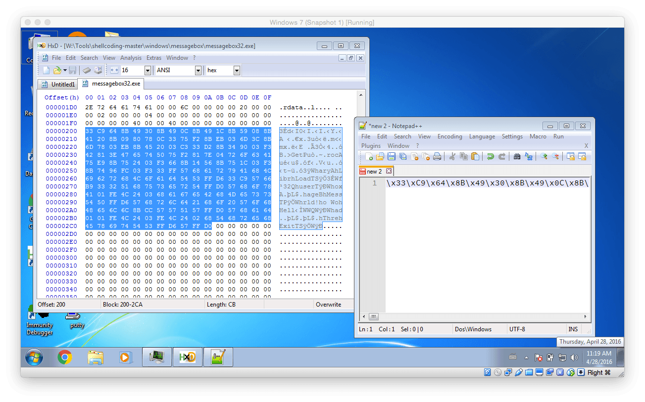
Task: Click taskbar clock showing 11:19 AM
Action: pos(599,357)
